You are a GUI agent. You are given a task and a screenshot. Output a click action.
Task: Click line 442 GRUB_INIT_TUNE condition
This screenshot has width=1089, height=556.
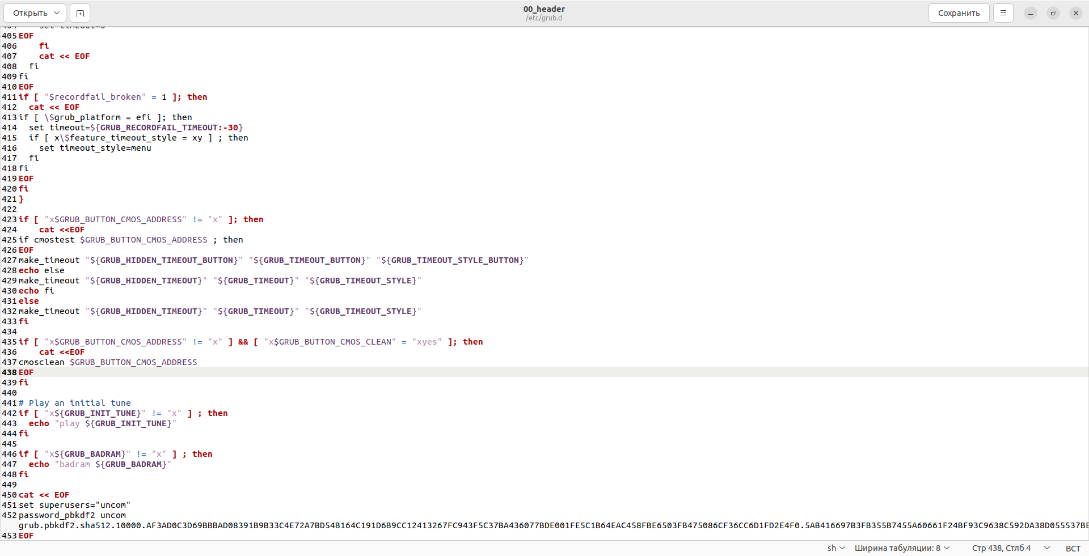tap(123, 413)
